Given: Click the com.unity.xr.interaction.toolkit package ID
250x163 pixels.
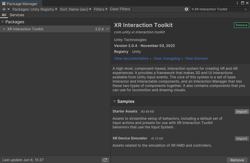Looking at the screenshot, I should [139, 32].
